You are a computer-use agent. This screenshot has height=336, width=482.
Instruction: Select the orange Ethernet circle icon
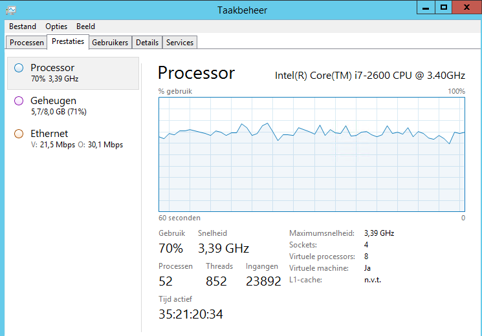point(19,134)
